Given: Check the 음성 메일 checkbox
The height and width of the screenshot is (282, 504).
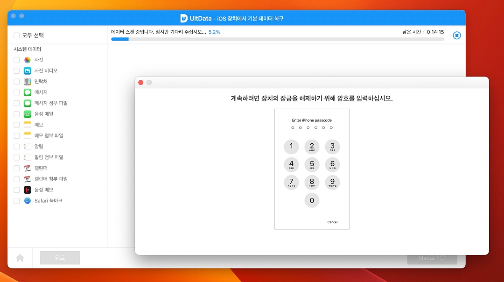Looking at the screenshot, I should tap(17, 114).
